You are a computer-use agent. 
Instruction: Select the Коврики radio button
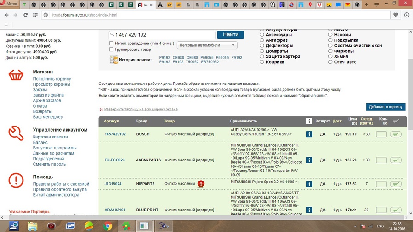(x=262, y=62)
